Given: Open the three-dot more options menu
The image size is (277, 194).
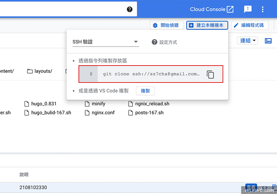Looking at the screenshot, I should pyautogui.click(x=263, y=9).
